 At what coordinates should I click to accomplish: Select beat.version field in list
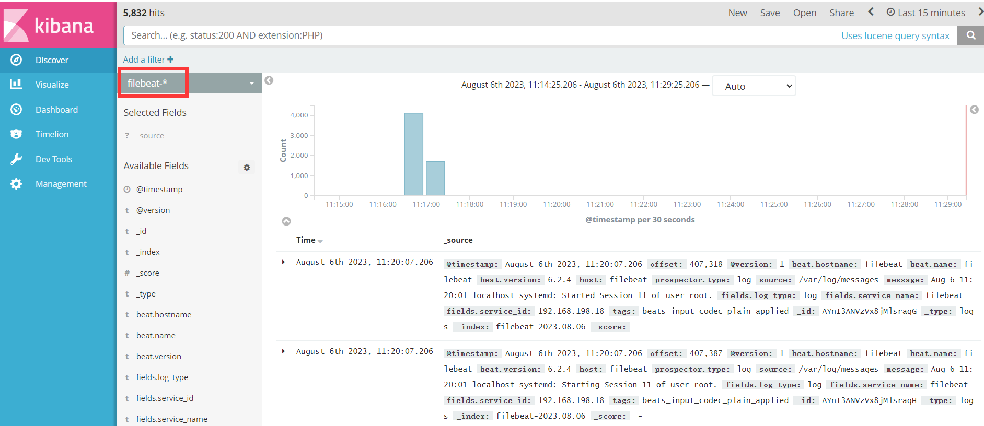point(159,357)
